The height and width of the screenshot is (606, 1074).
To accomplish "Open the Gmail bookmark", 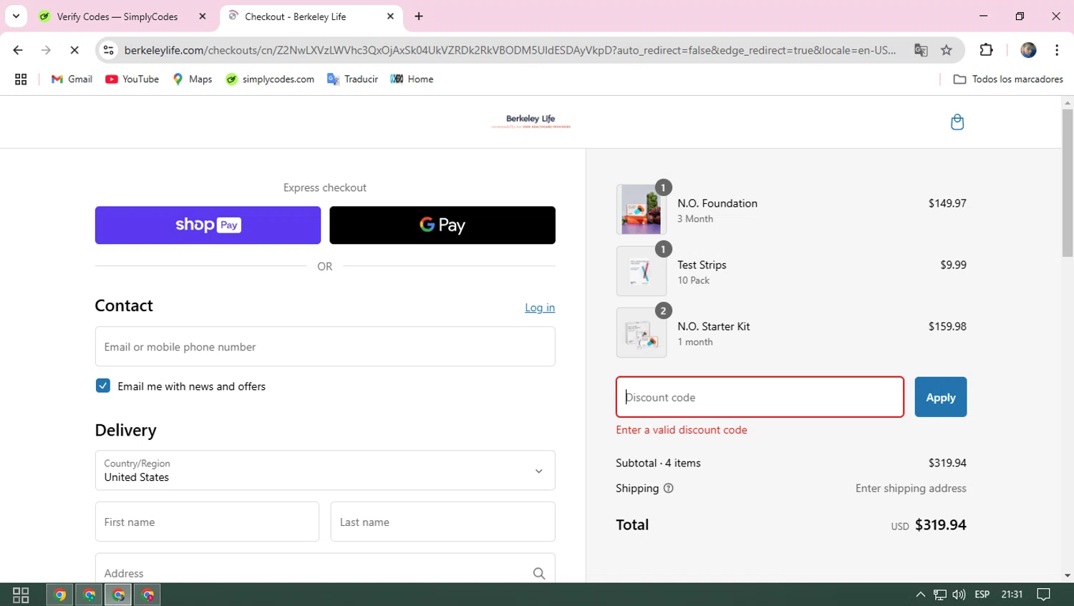I will (x=72, y=79).
